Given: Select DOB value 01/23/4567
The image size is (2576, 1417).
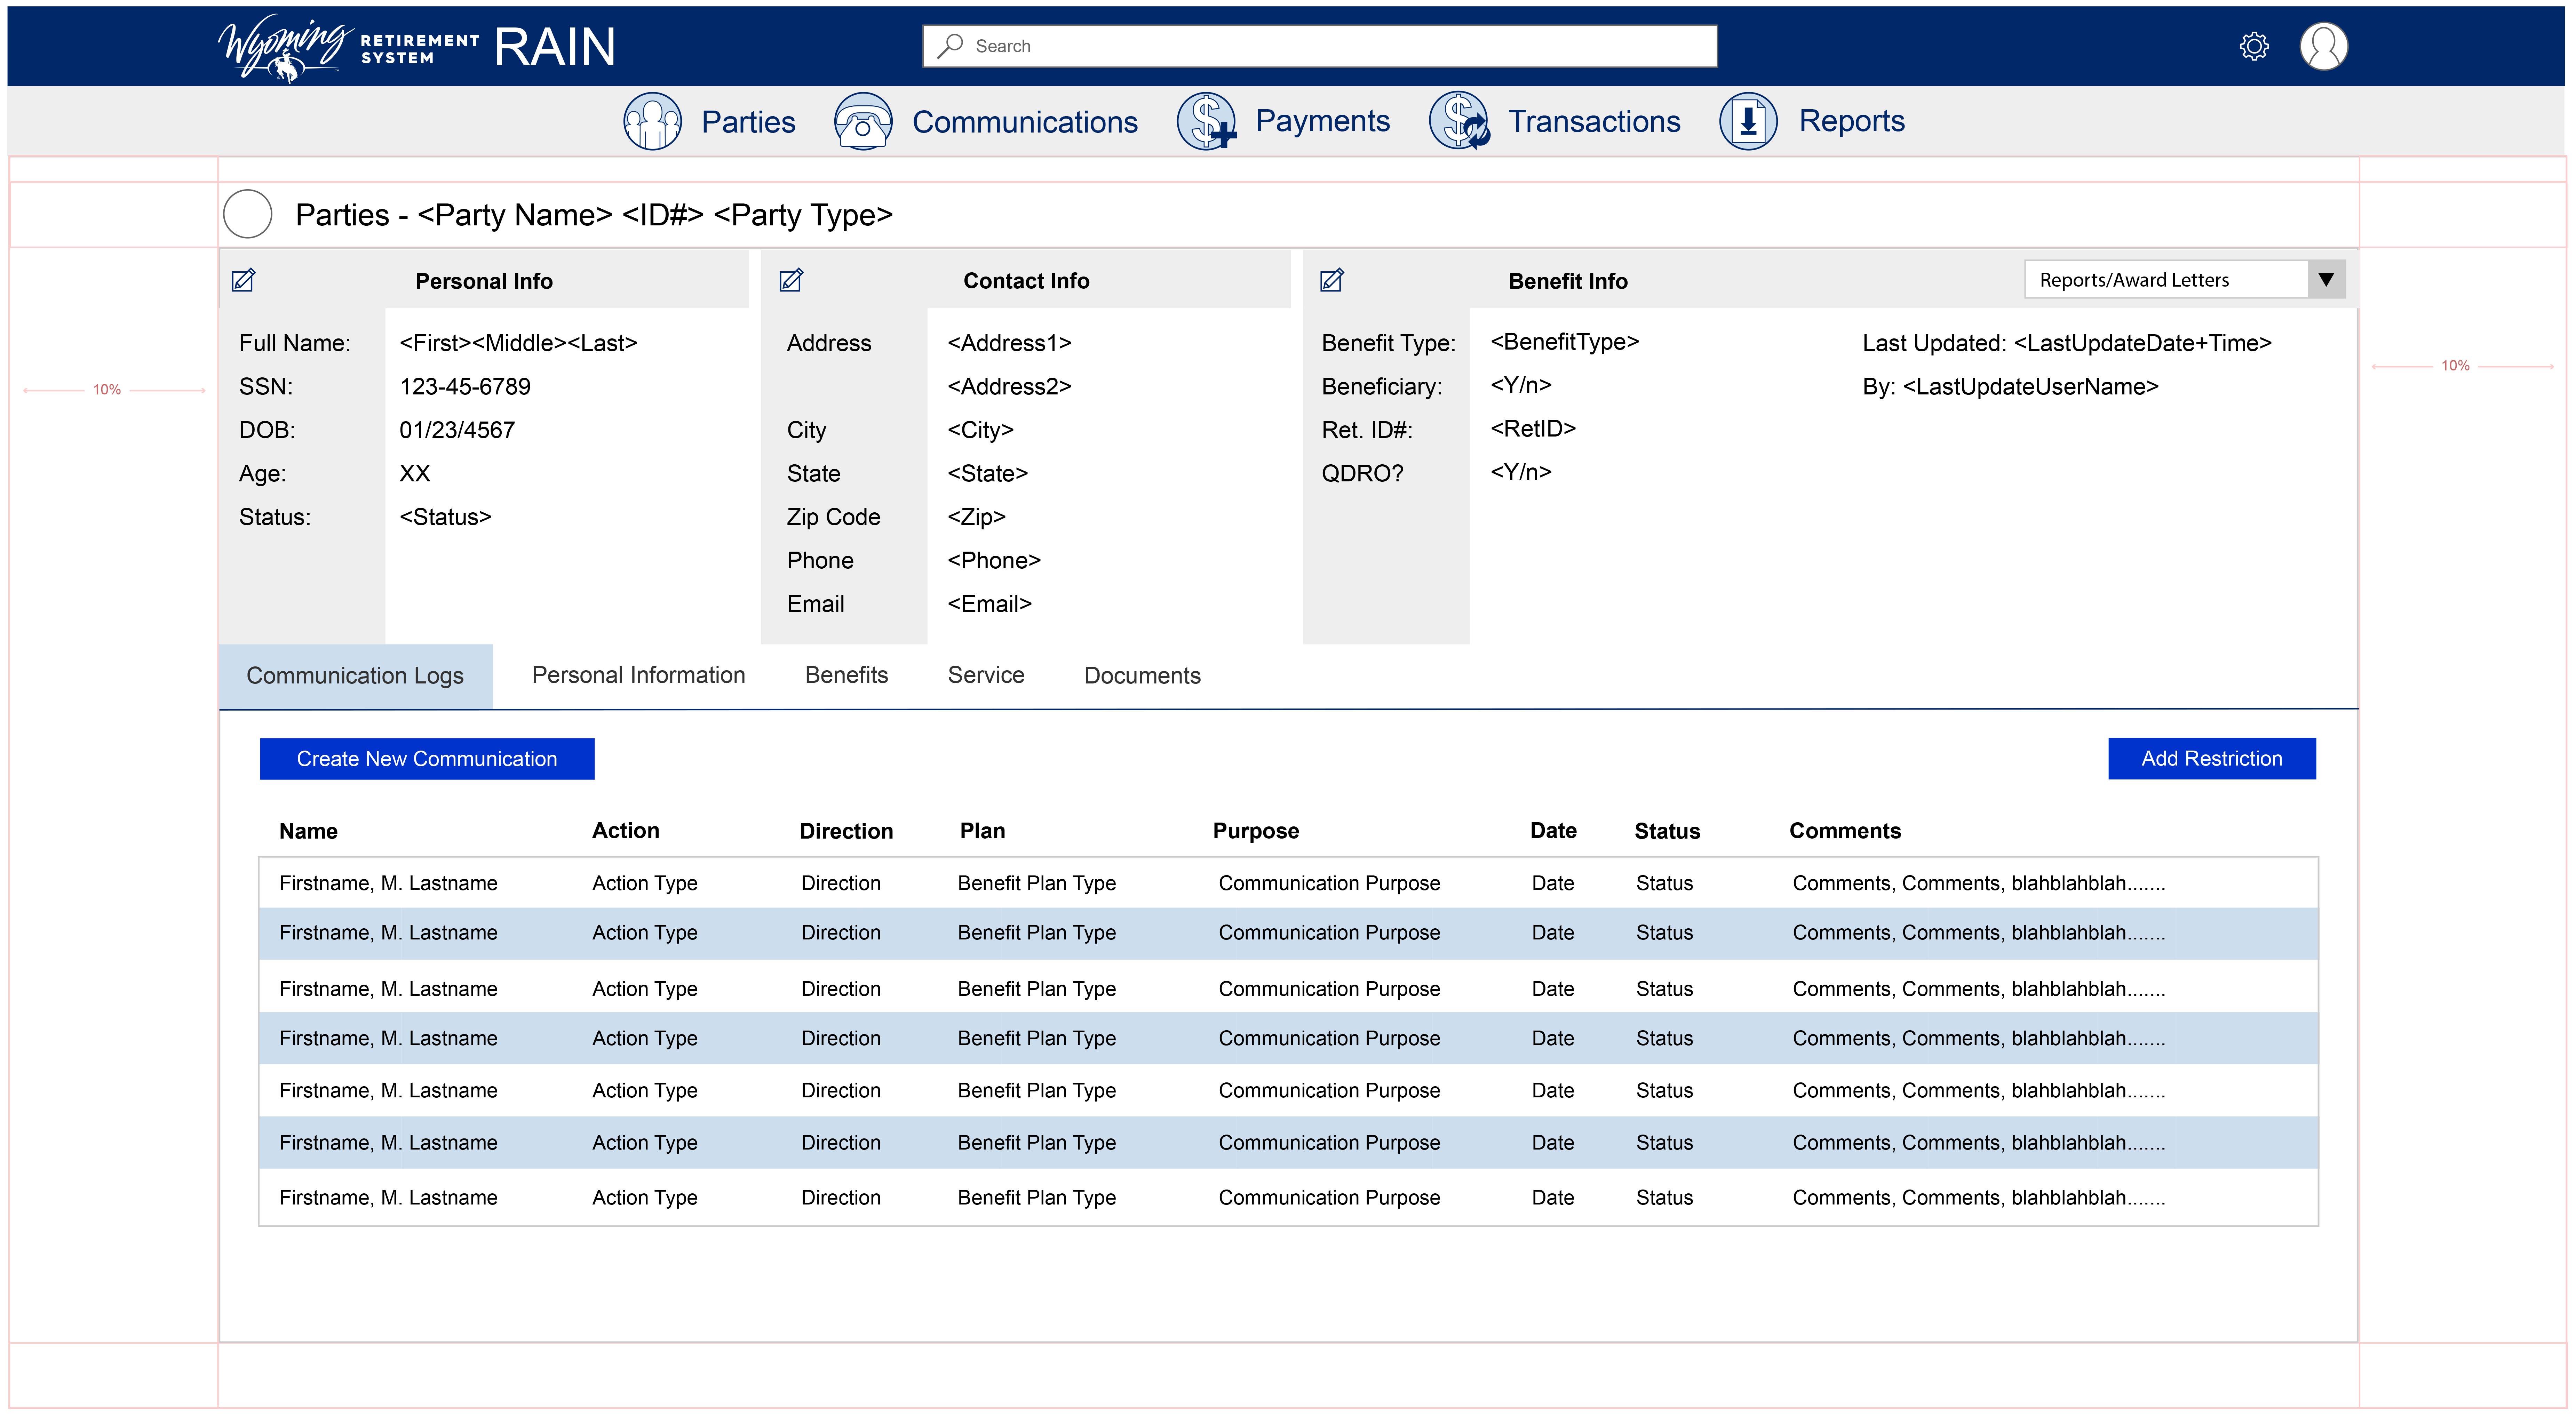Looking at the screenshot, I should pos(457,430).
